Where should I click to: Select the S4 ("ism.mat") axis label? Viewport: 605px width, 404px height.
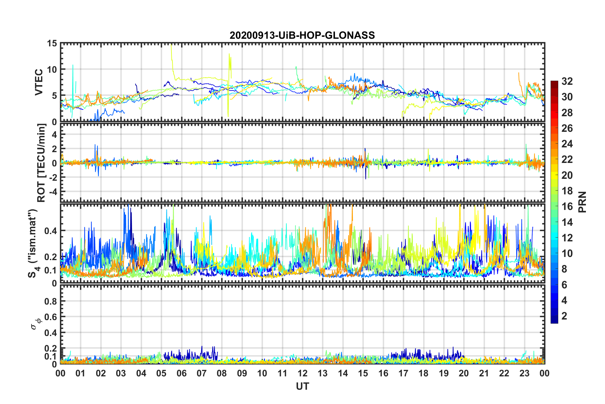click(33, 243)
